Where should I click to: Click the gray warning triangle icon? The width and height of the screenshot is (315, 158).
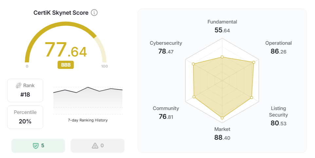click(95, 146)
